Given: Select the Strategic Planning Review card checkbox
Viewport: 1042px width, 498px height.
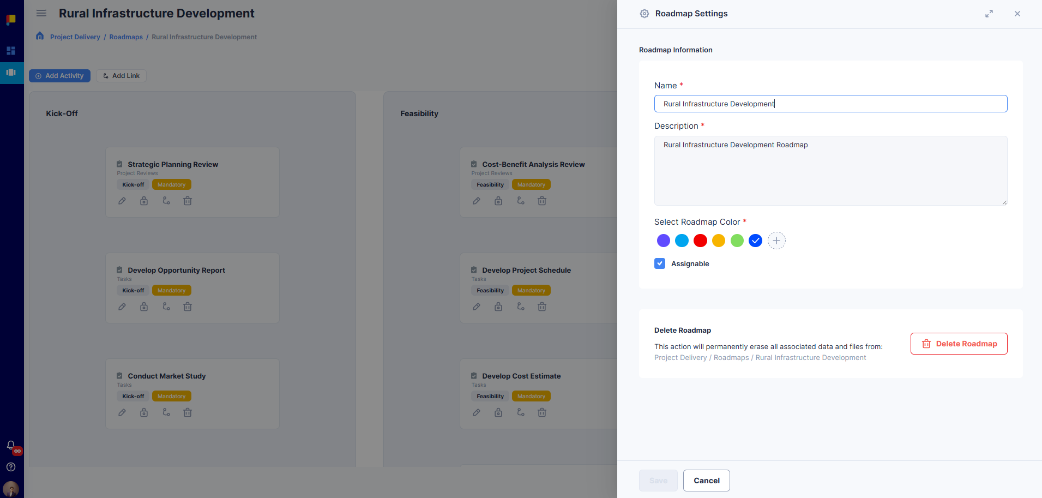Looking at the screenshot, I should click(119, 163).
